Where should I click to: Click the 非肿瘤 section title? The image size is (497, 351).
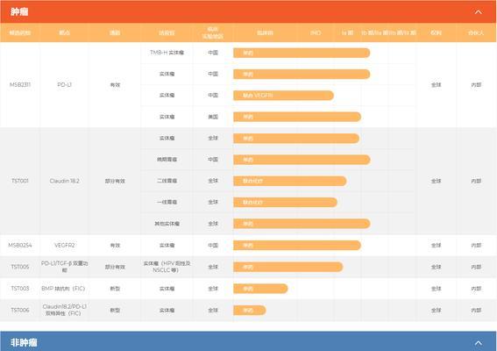tap(24, 342)
